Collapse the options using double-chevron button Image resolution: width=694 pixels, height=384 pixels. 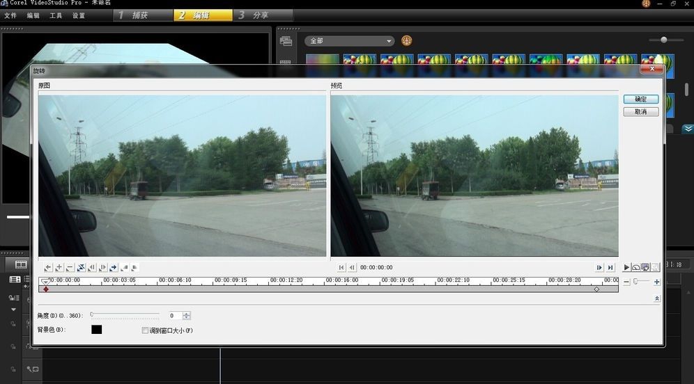click(x=656, y=298)
